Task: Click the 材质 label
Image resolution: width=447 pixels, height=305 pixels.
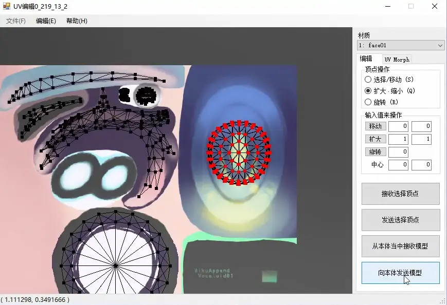Action: (364, 35)
